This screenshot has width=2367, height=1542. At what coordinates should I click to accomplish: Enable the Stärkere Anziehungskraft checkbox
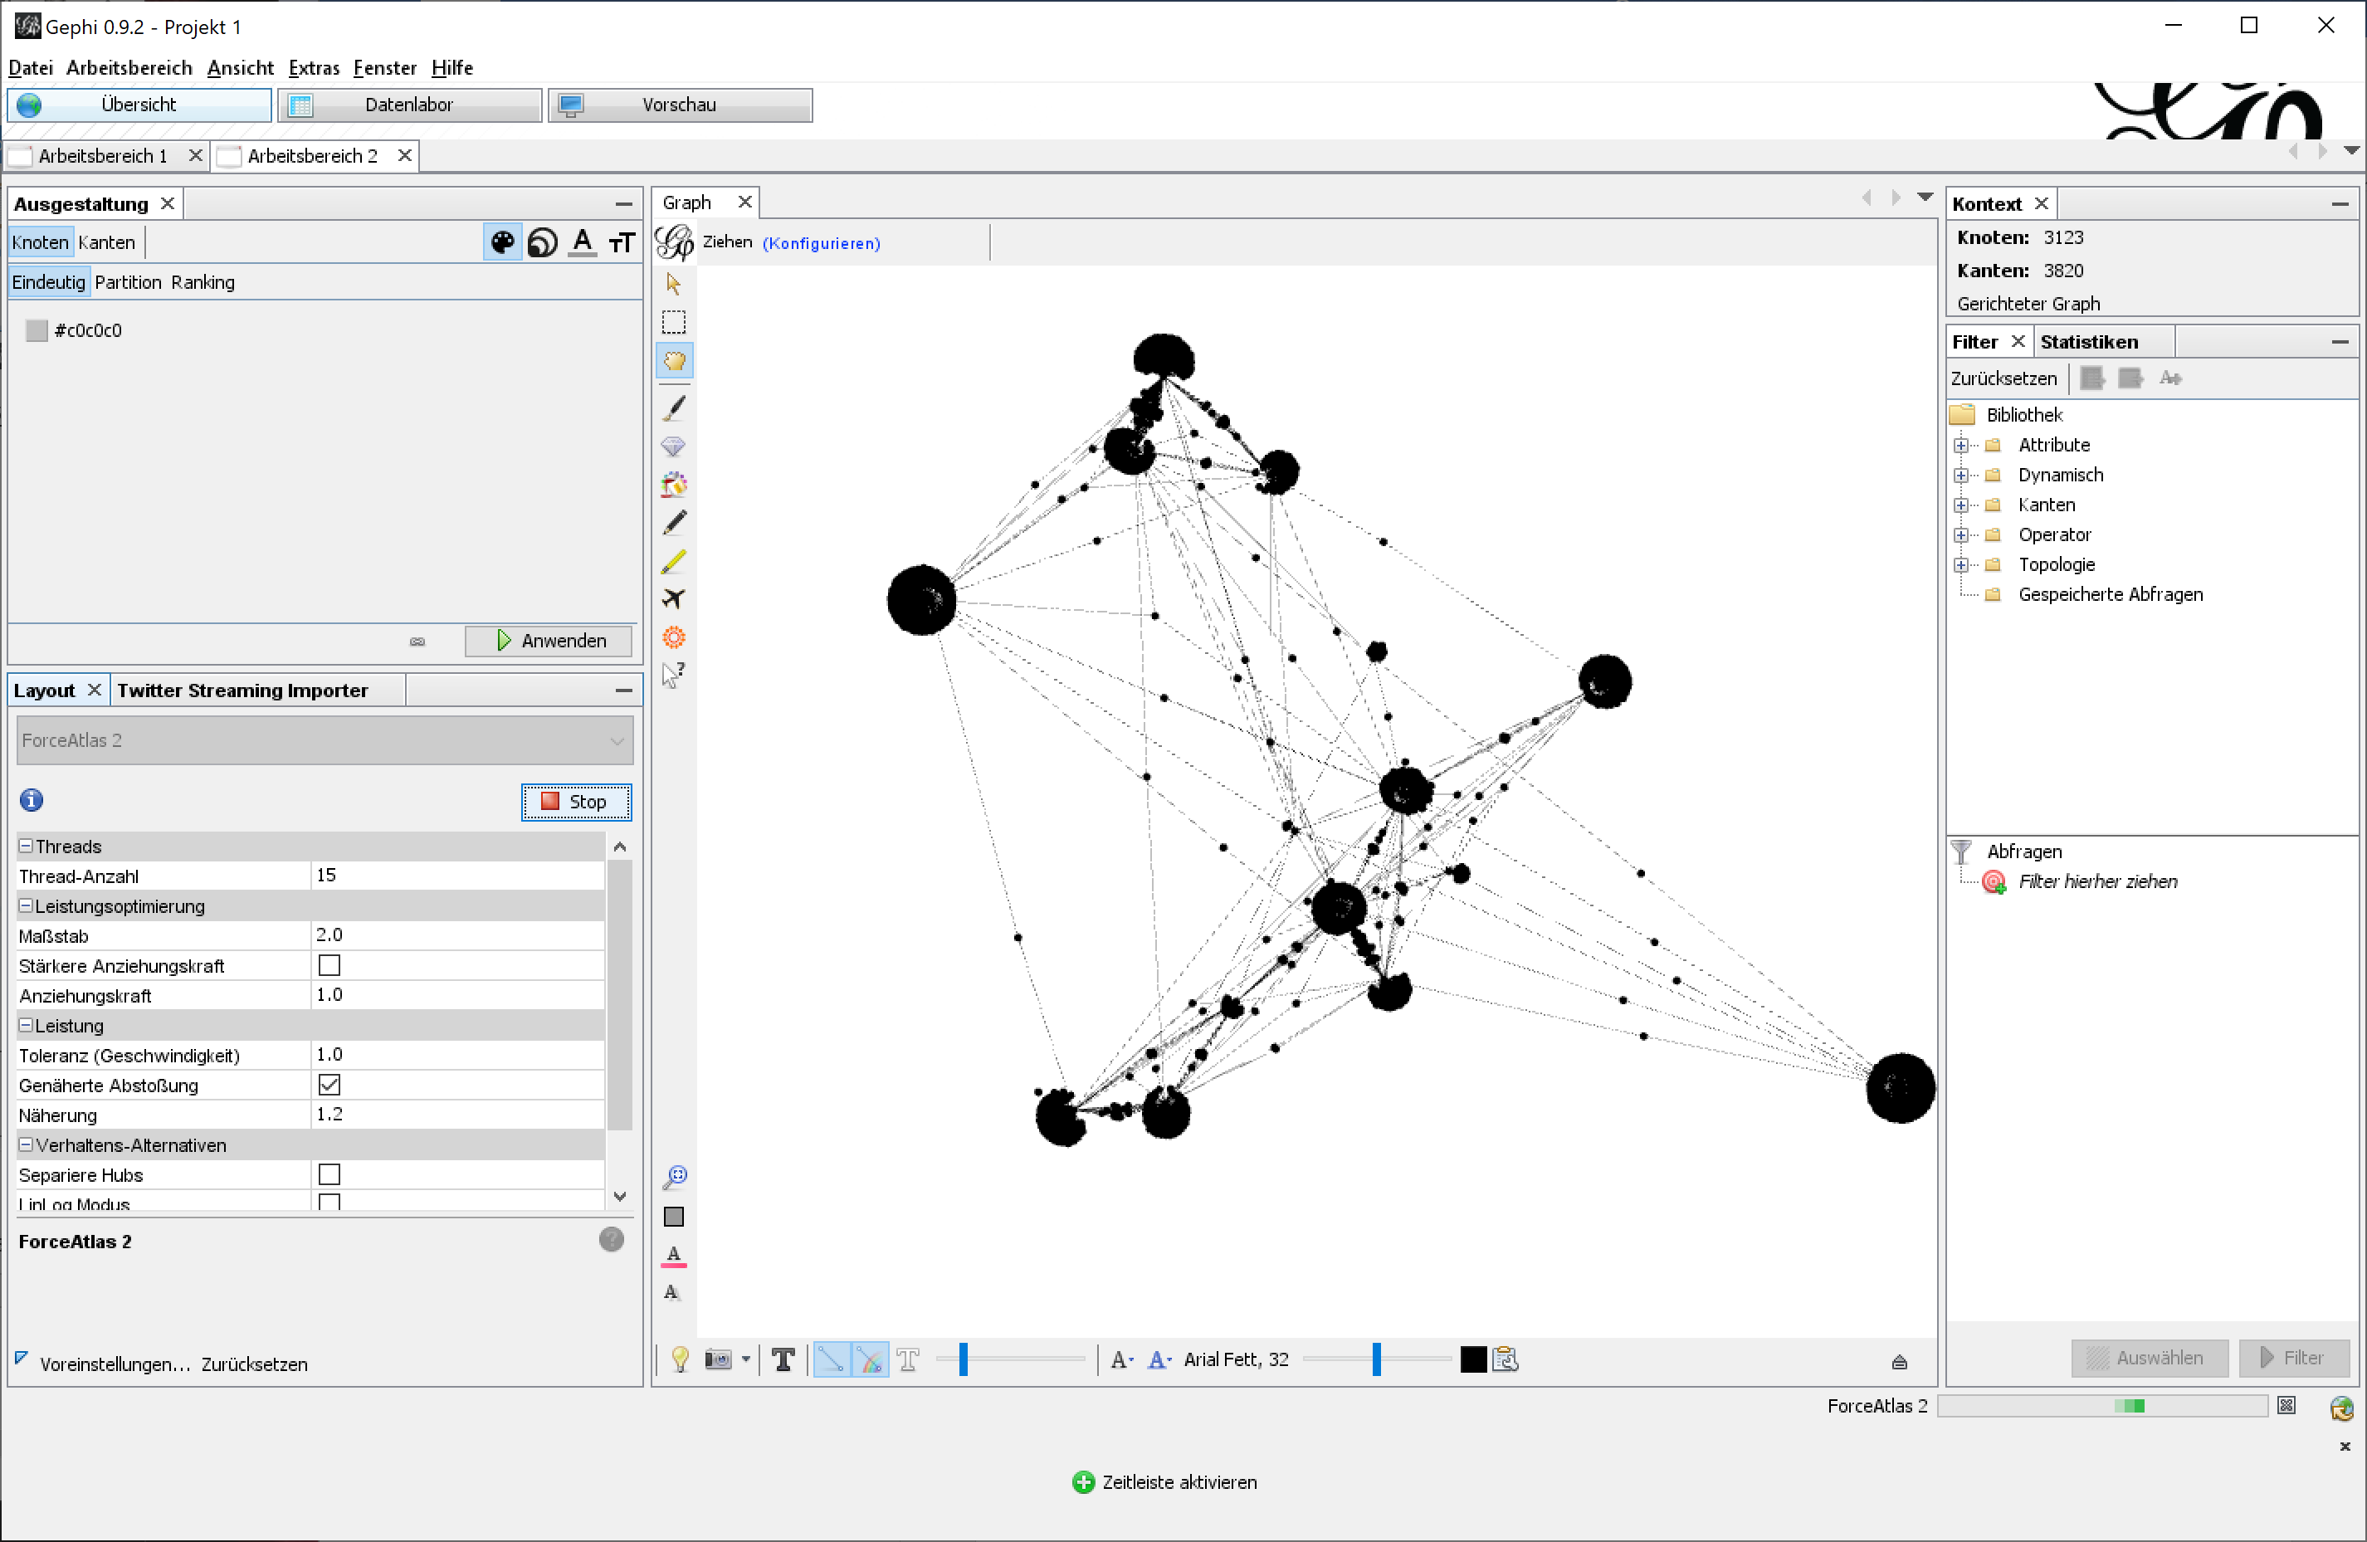(329, 965)
